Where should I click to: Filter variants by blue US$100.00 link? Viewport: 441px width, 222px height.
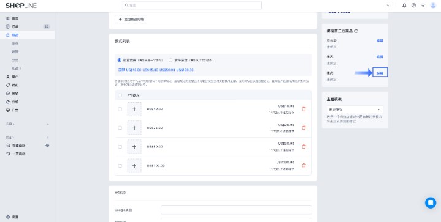pyautogui.click(x=185, y=70)
